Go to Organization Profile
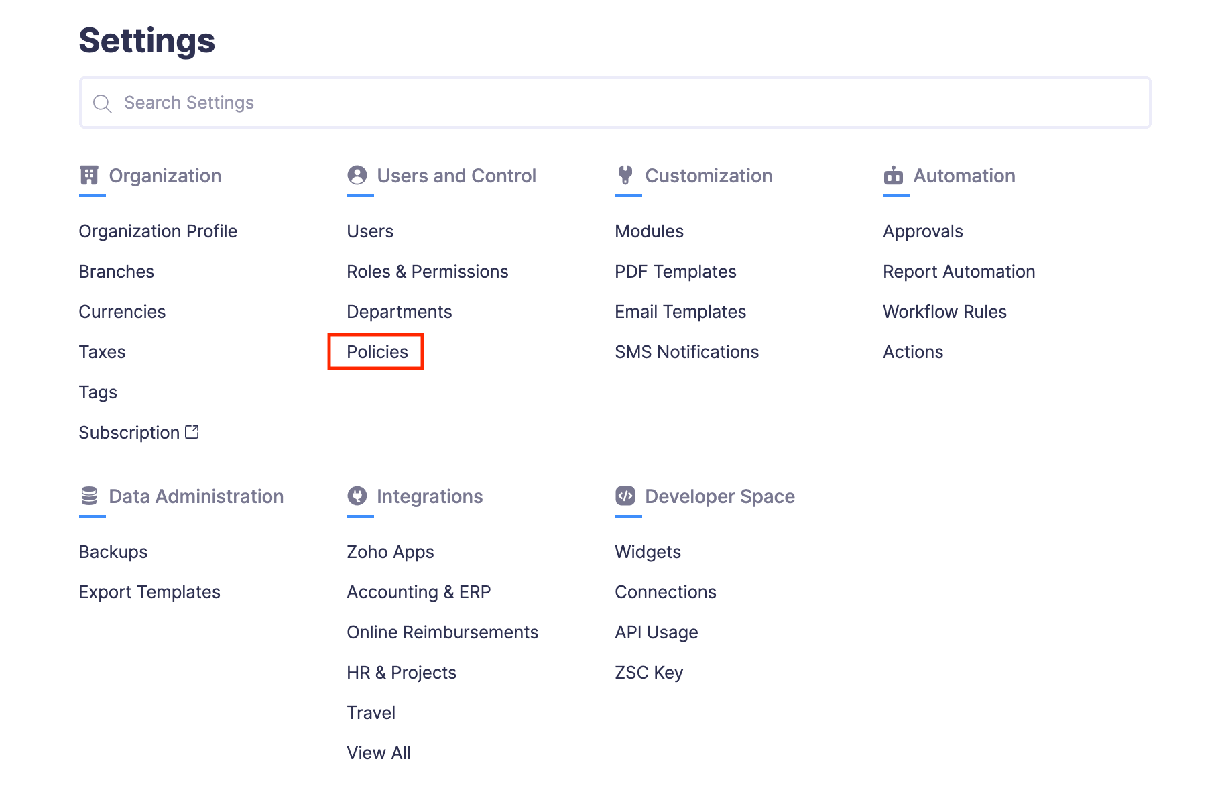This screenshot has width=1224, height=794. point(158,231)
